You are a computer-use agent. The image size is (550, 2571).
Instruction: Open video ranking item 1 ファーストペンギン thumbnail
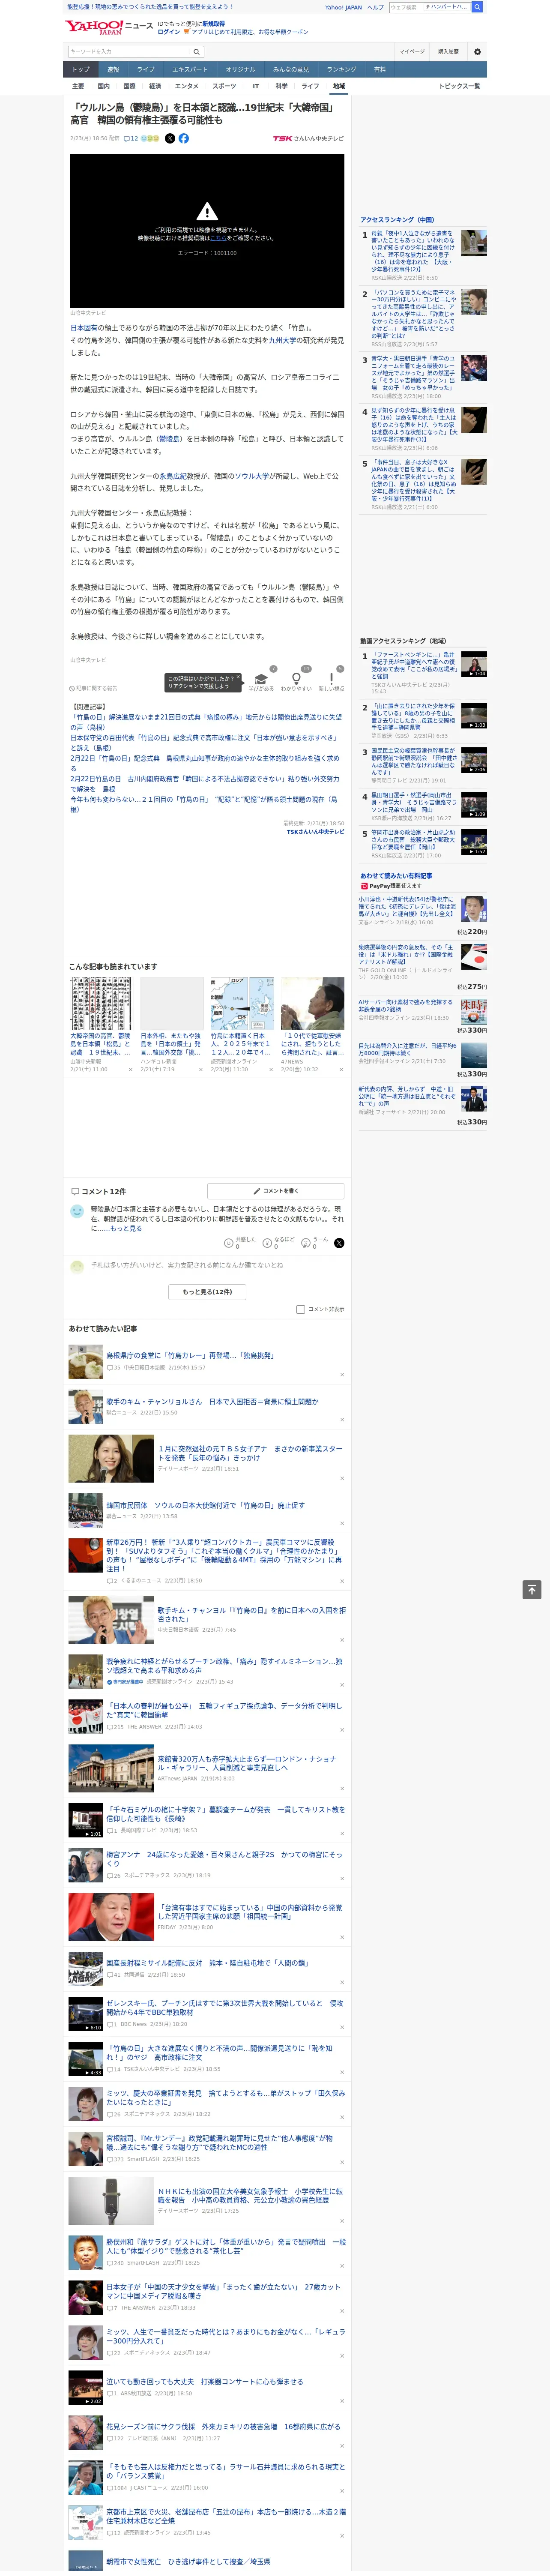[x=474, y=665]
